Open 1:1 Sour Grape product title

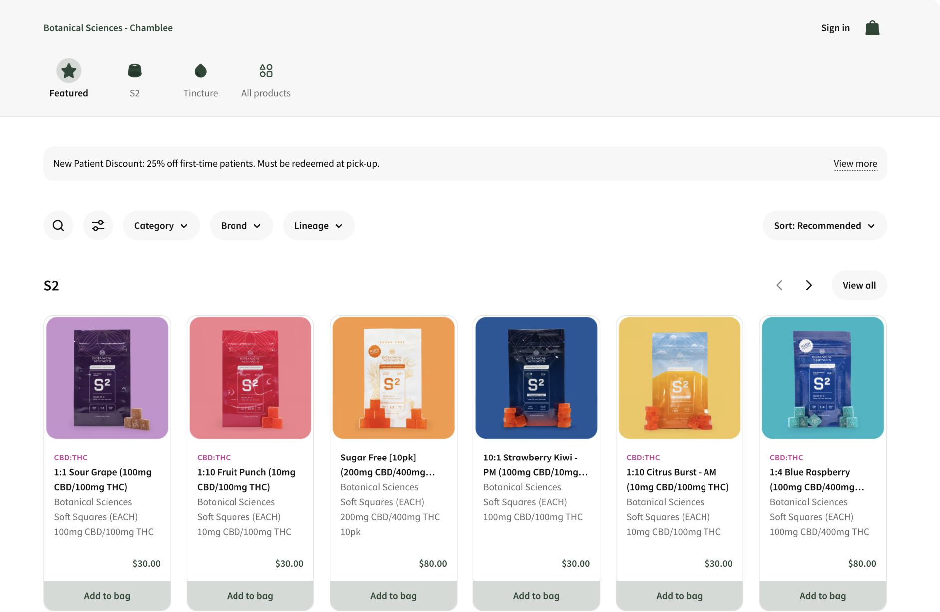pos(103,480)
